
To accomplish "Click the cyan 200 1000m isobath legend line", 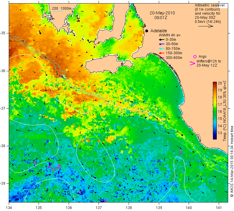I will point(58,11).
